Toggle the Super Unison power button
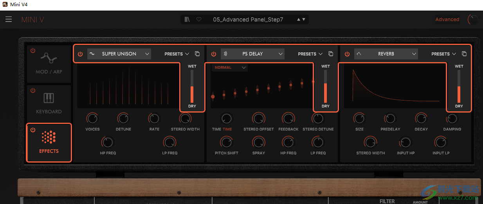This screenshot has width=483, height=204. pyautogui.click(x=80, y=54)
